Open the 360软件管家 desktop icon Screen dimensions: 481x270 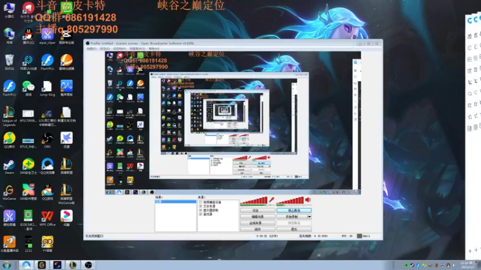(x=28, y=193)
